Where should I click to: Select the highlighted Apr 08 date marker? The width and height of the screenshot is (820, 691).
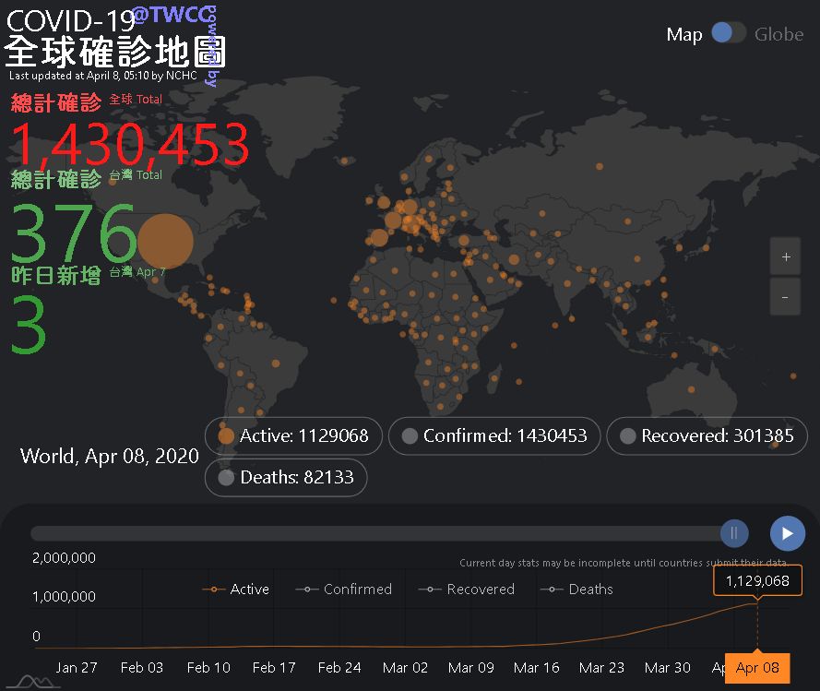point(756,667)
